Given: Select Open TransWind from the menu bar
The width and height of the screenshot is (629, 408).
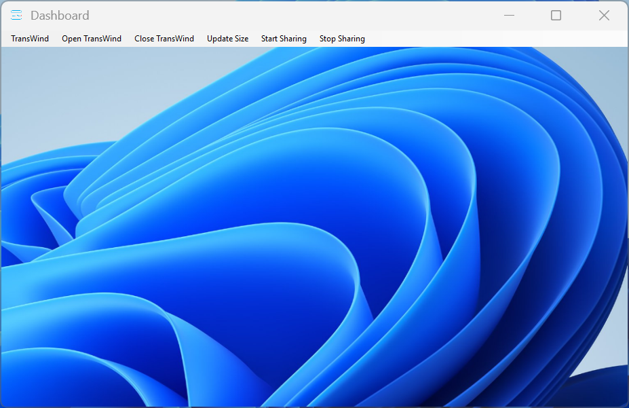Looking at the screenshot, I should [x=92, y=39].
